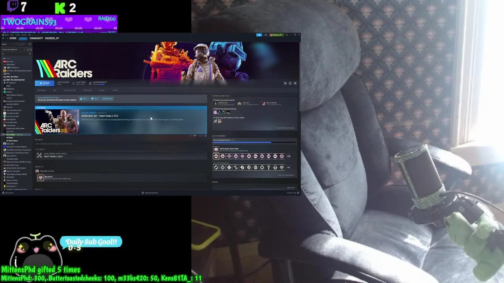This screenshot has height=283, width=504.
Task: Click the achievements unlocked progress bar
Action: pos(254,142)
